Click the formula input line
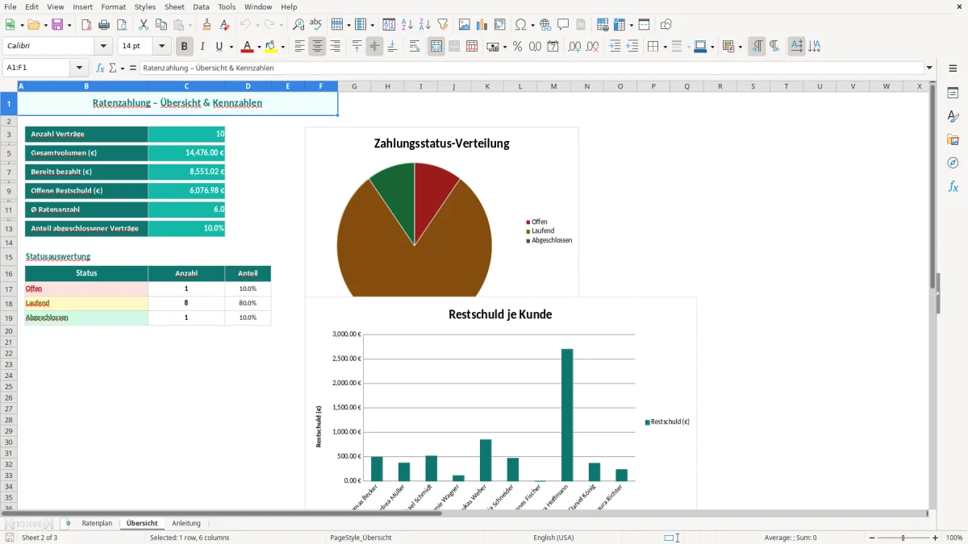968x544 pixels. 532,69
